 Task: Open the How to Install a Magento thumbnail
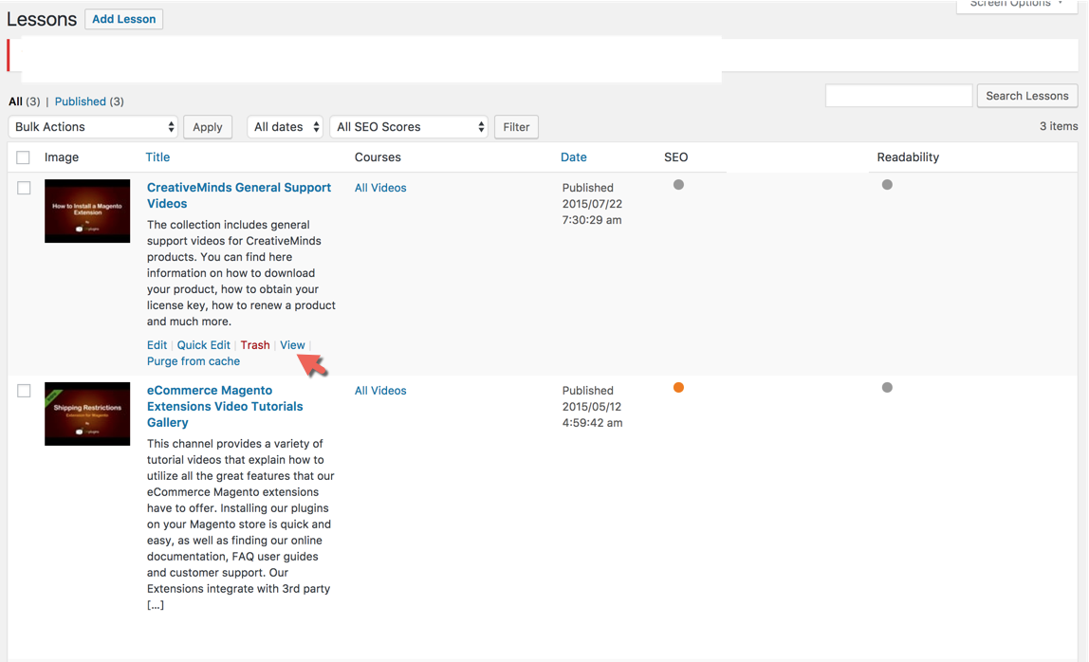point(87,211)
